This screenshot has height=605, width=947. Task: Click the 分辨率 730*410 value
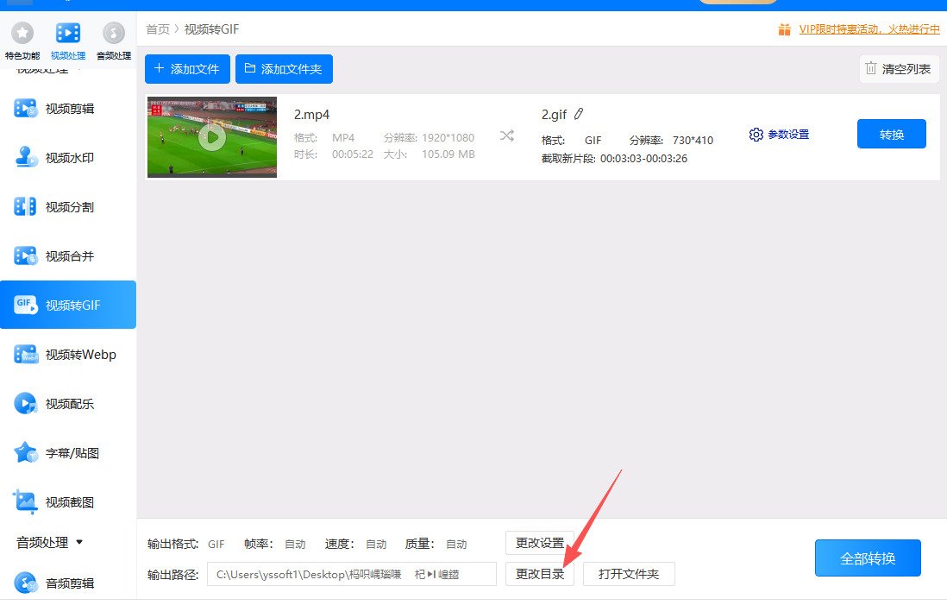[693, 140]
